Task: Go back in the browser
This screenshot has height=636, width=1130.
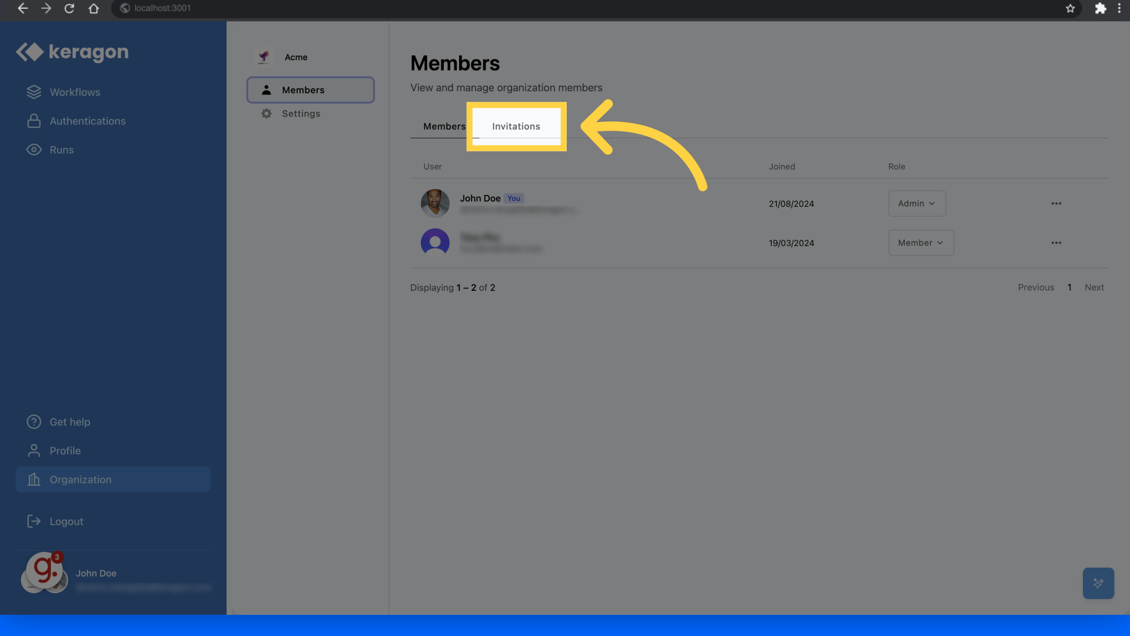Action: click(23, 8)
